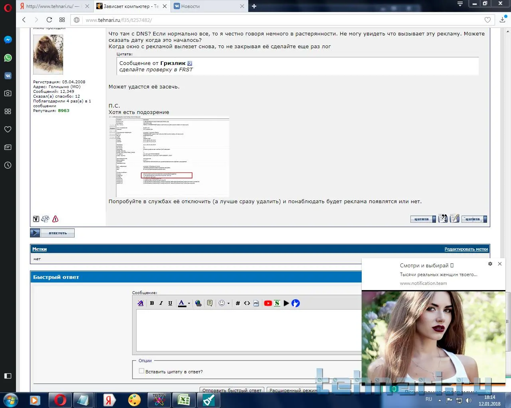Switch to the Yandex tehnari.ru tab
The height and width of the screenshot is (408, 511).
(x=55, y=6)
